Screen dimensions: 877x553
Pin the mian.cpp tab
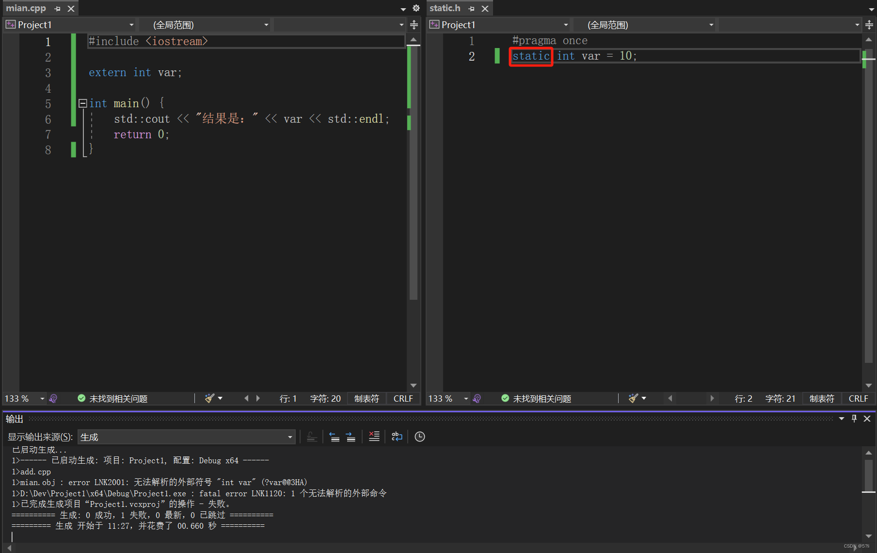[58, 9]
